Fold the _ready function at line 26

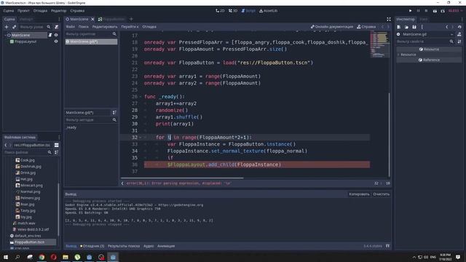141,97
